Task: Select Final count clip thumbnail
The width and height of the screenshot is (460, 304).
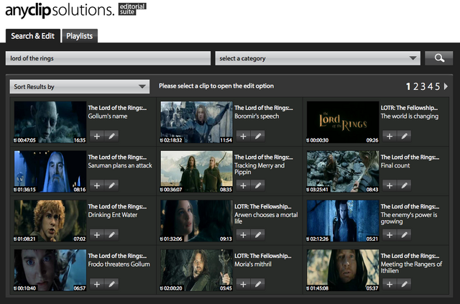Action: tap(343, 171)
